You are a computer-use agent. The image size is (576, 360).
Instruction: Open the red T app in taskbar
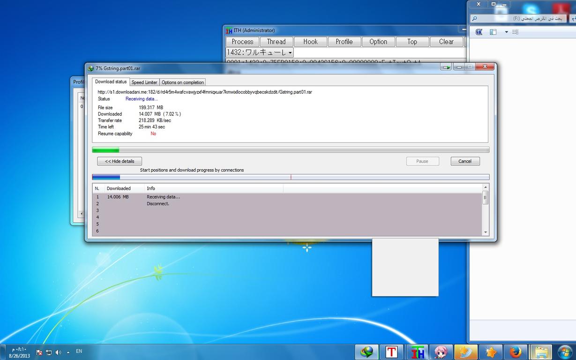pyautogui.click(x=391, y=352)
